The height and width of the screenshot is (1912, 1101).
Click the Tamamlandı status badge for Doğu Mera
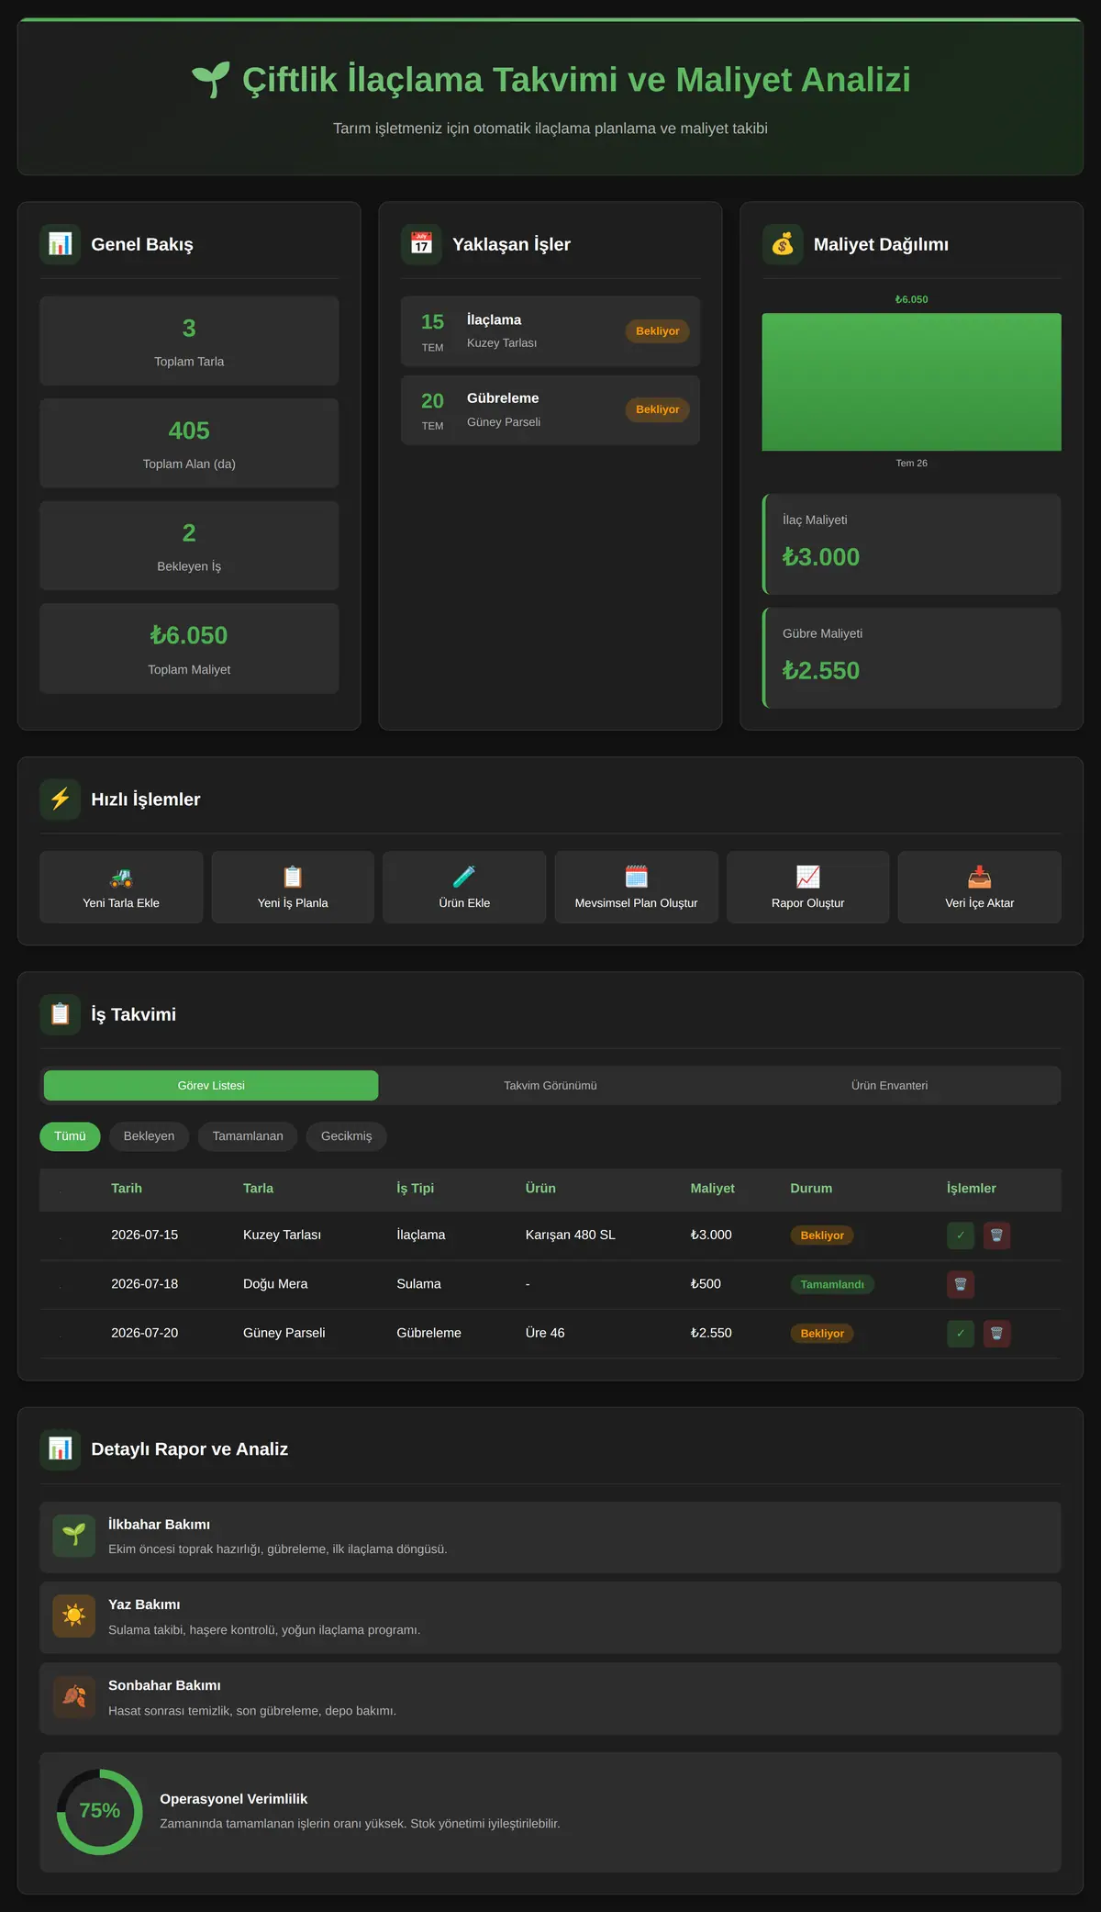pyautogui.click(x=832, y=1284)
